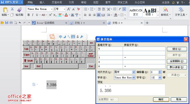Click the 确定 button
Viewport: 190px width, 104px height.
[x=161, y=99]
